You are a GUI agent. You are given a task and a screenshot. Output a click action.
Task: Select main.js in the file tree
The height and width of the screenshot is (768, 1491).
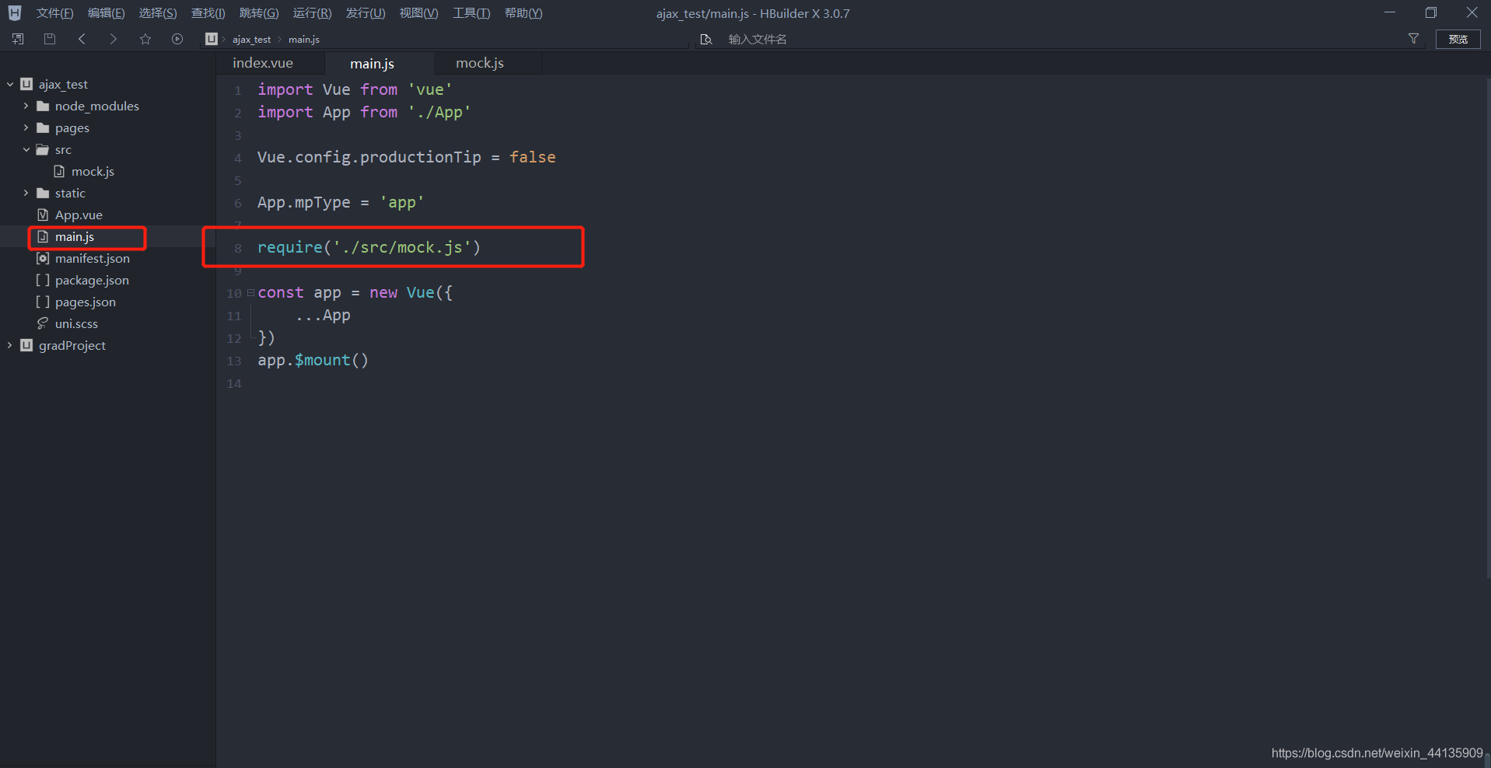[75, 236]
